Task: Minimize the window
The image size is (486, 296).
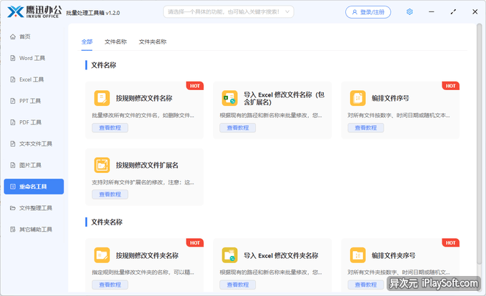Action: [432, 11]
